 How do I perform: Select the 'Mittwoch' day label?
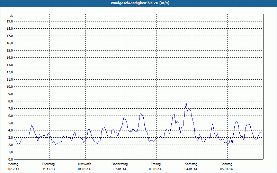(x=84, y=164)
